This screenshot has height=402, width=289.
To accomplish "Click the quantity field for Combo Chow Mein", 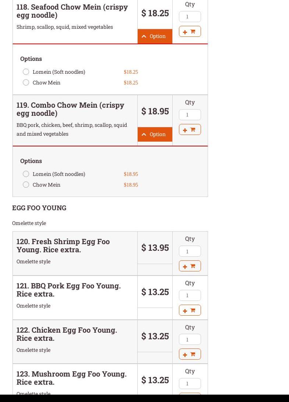I will point(190,115).
